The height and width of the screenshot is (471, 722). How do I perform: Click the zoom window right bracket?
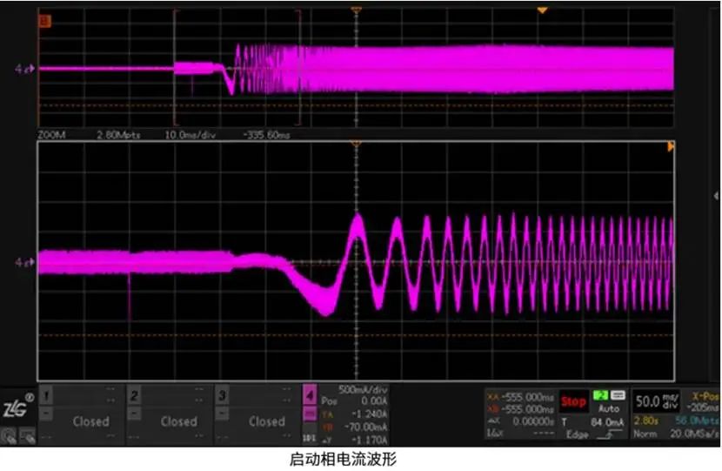pyautogui.click(x=299, y=67)
